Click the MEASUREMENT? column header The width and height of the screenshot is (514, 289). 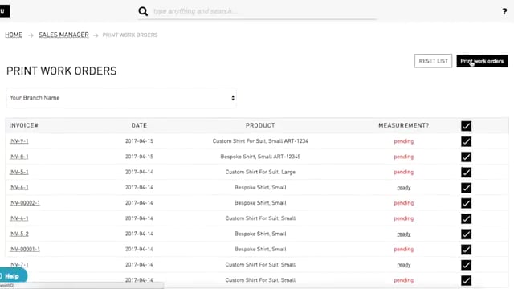[x=403, y=125]
